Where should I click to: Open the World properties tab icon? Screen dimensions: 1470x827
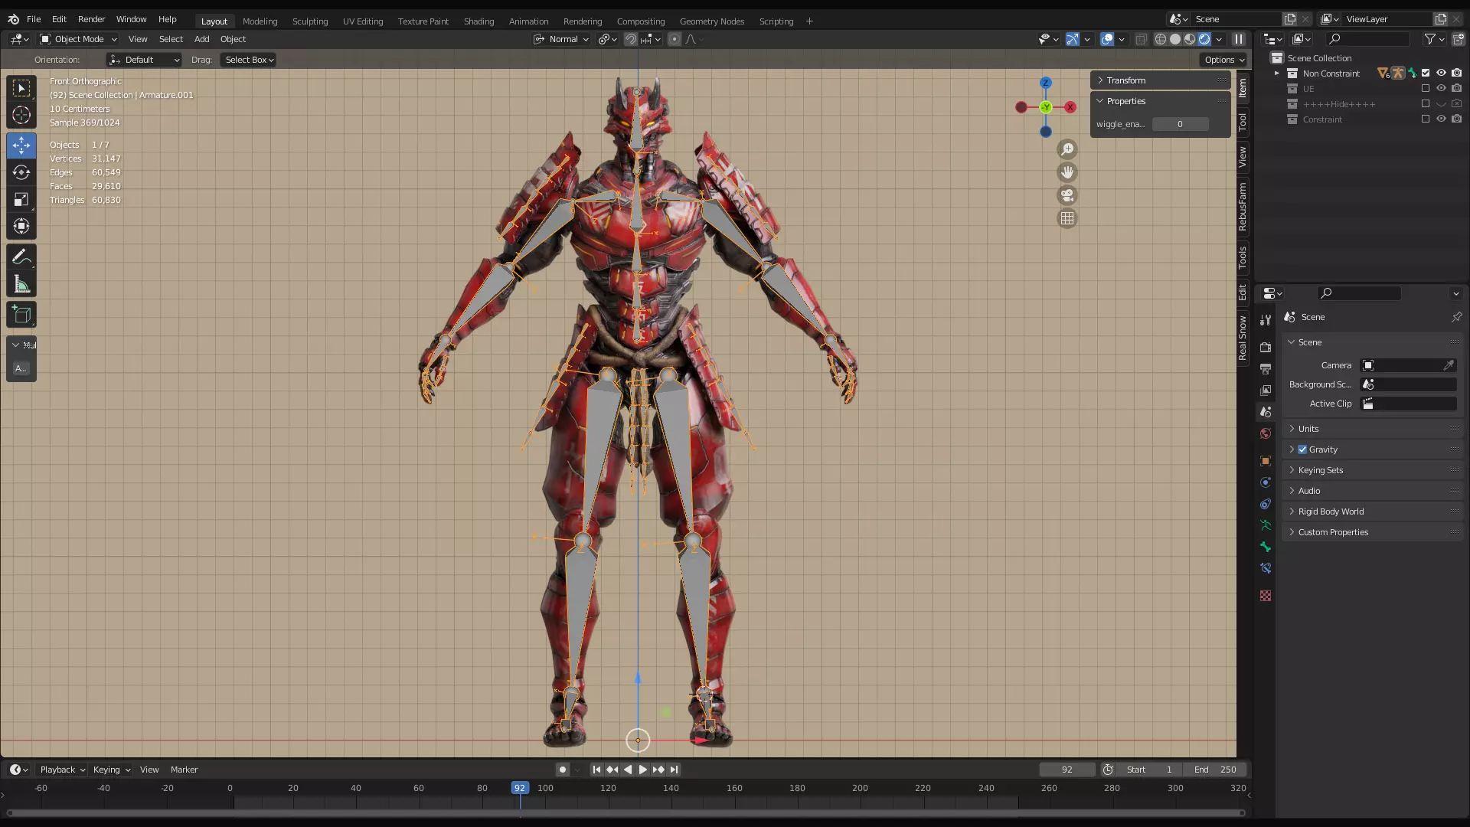click(1266, 433)
